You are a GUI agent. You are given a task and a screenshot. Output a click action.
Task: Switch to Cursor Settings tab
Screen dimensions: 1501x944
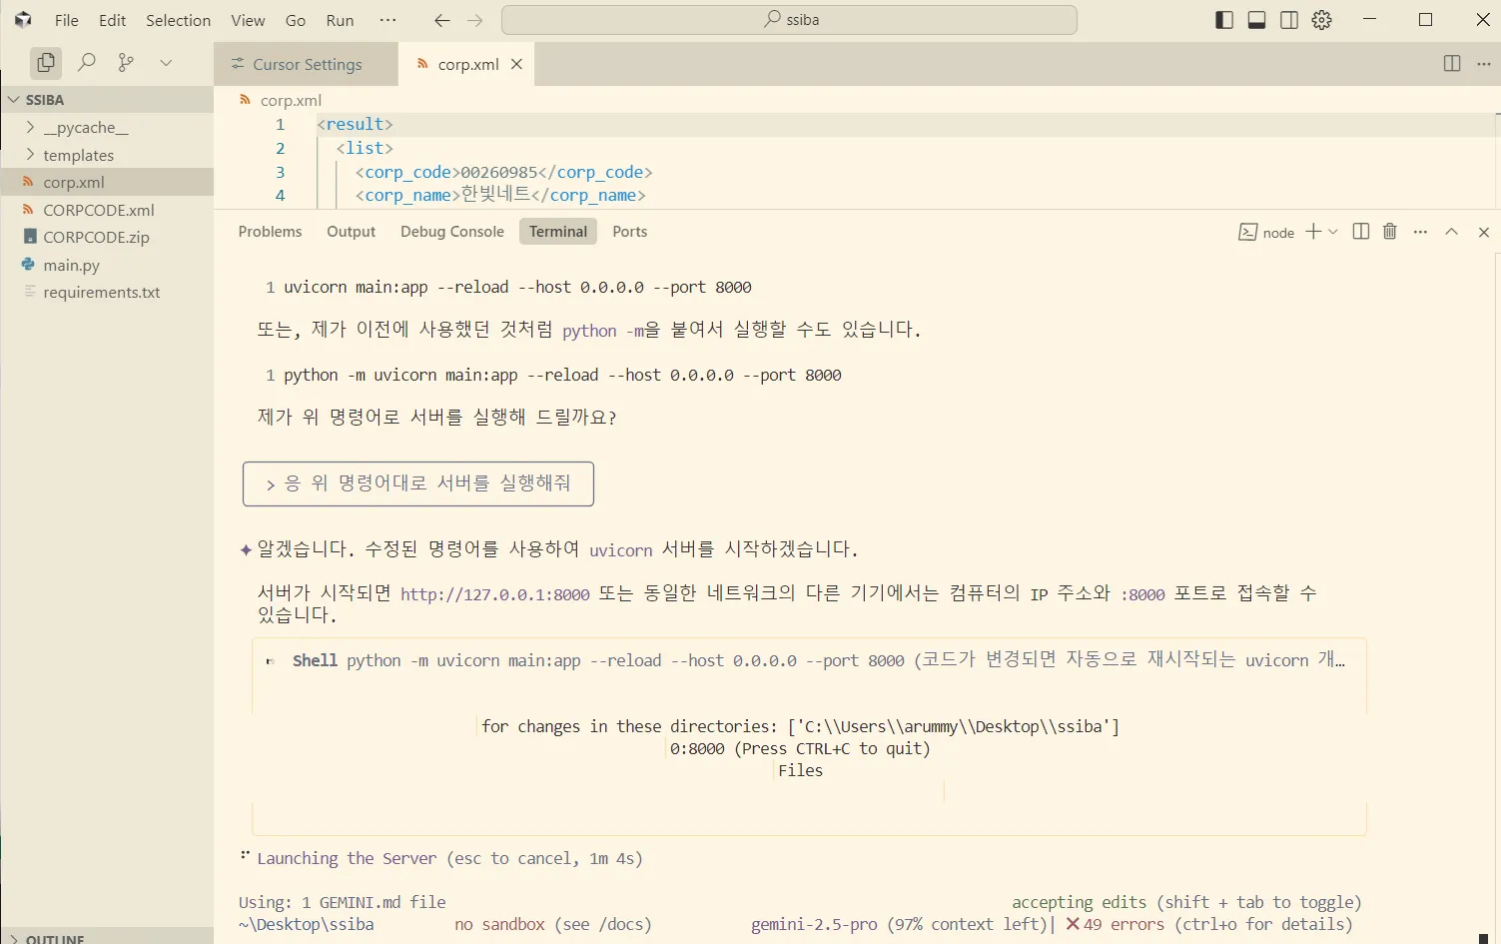[x=306, y=64]
